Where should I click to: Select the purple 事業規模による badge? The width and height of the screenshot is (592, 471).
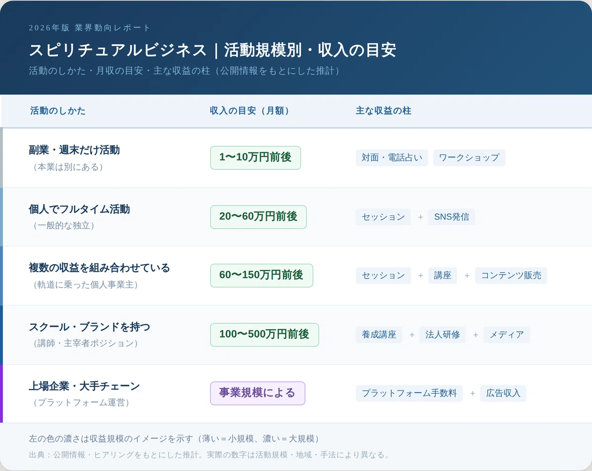pyautogui.click(x=258, y=393)
